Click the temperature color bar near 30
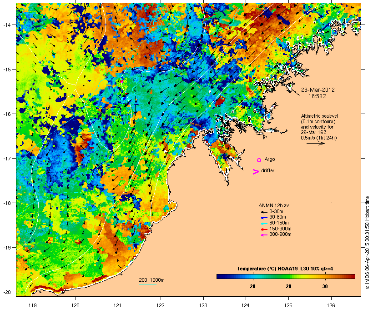Viewport: 373px width, 309px height. pos(325,276)
